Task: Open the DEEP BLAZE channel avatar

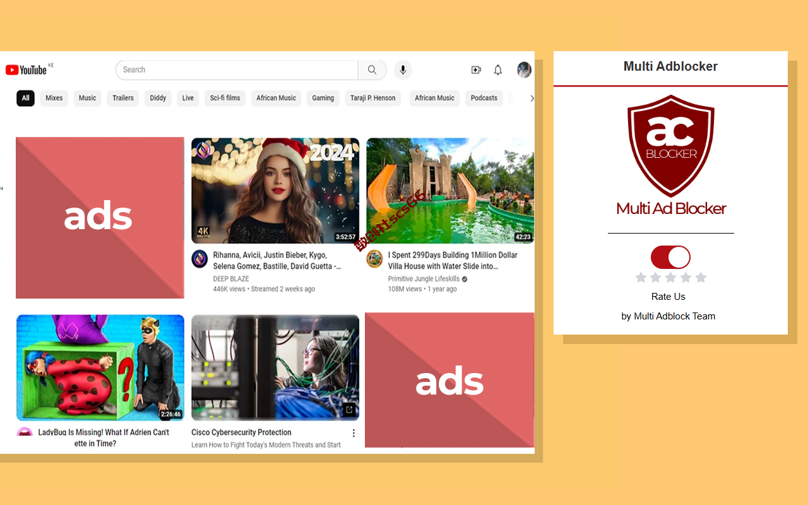Action: [199, 258]
